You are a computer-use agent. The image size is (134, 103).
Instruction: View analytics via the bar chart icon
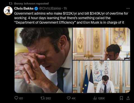(x=95, y=98)
